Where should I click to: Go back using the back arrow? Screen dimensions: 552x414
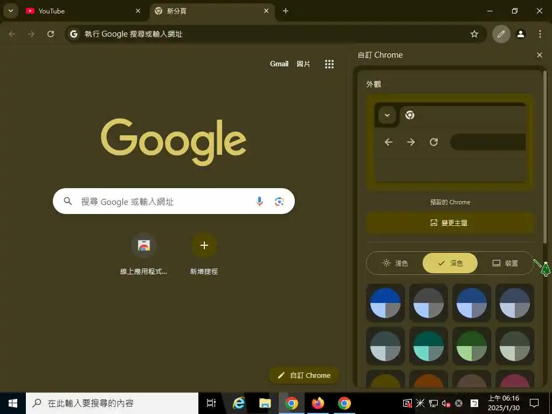click(12, 34)
